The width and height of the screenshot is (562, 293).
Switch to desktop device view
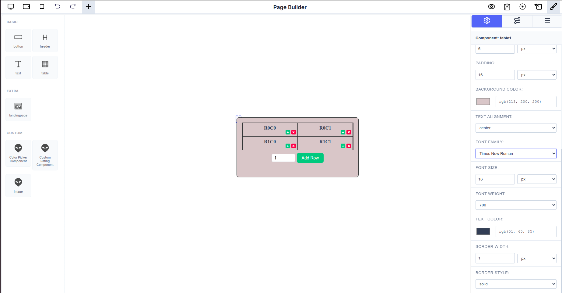[11, 7]
